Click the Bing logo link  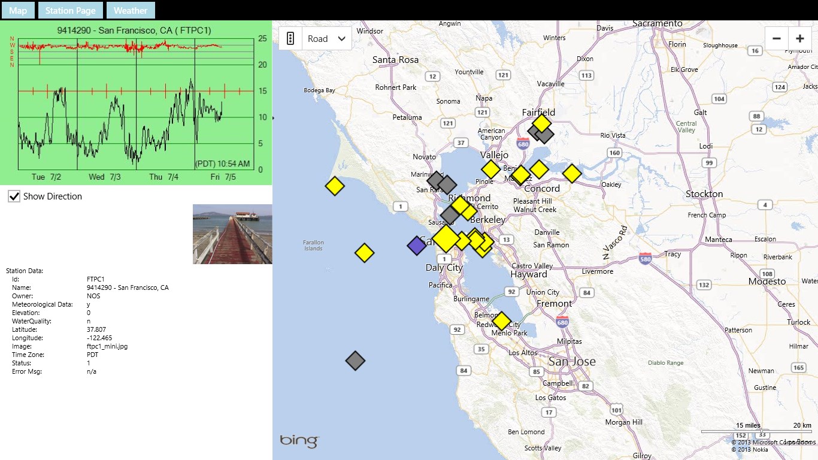point(299,441)
